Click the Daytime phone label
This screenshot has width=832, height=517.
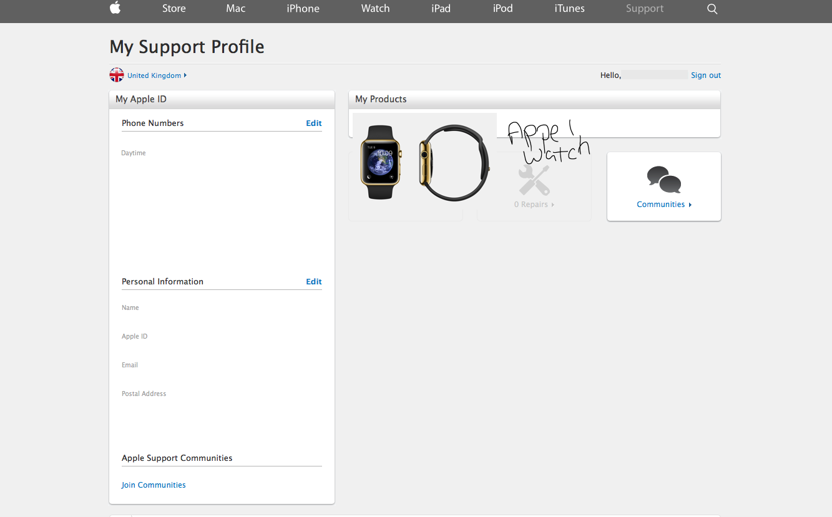pyautogui.click(x=134, y=153)
